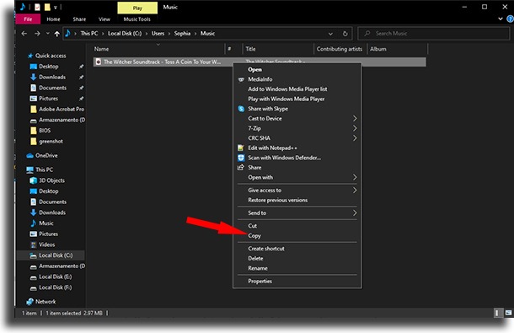Switch to the Home ribbon tab
Image resolution: width=514 pixels, height=333 pixels.
pos(53,19)
